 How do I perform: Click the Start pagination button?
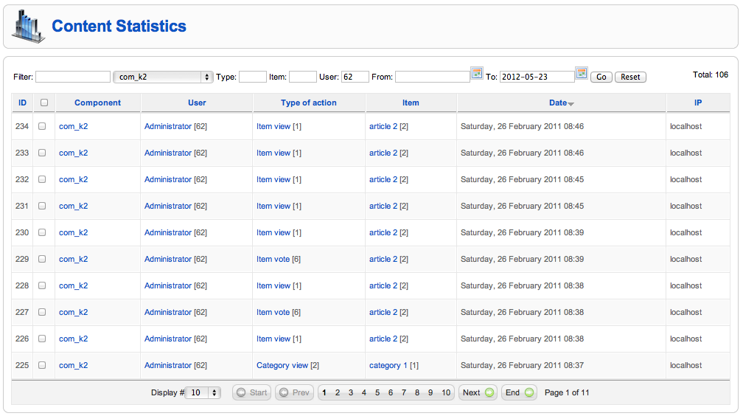click(x=251, y=392)
